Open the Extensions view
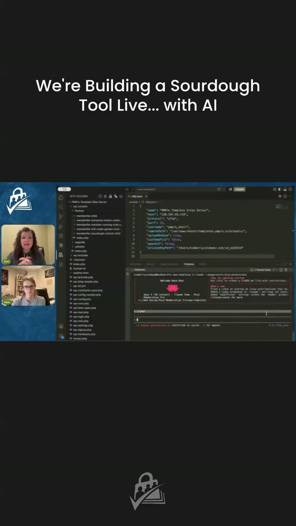 [61, 236]
